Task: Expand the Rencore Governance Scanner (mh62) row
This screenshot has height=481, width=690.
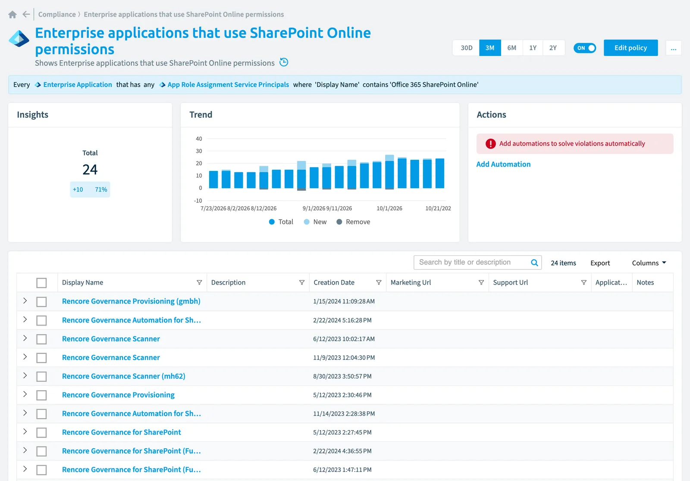Action: point(25,375)
